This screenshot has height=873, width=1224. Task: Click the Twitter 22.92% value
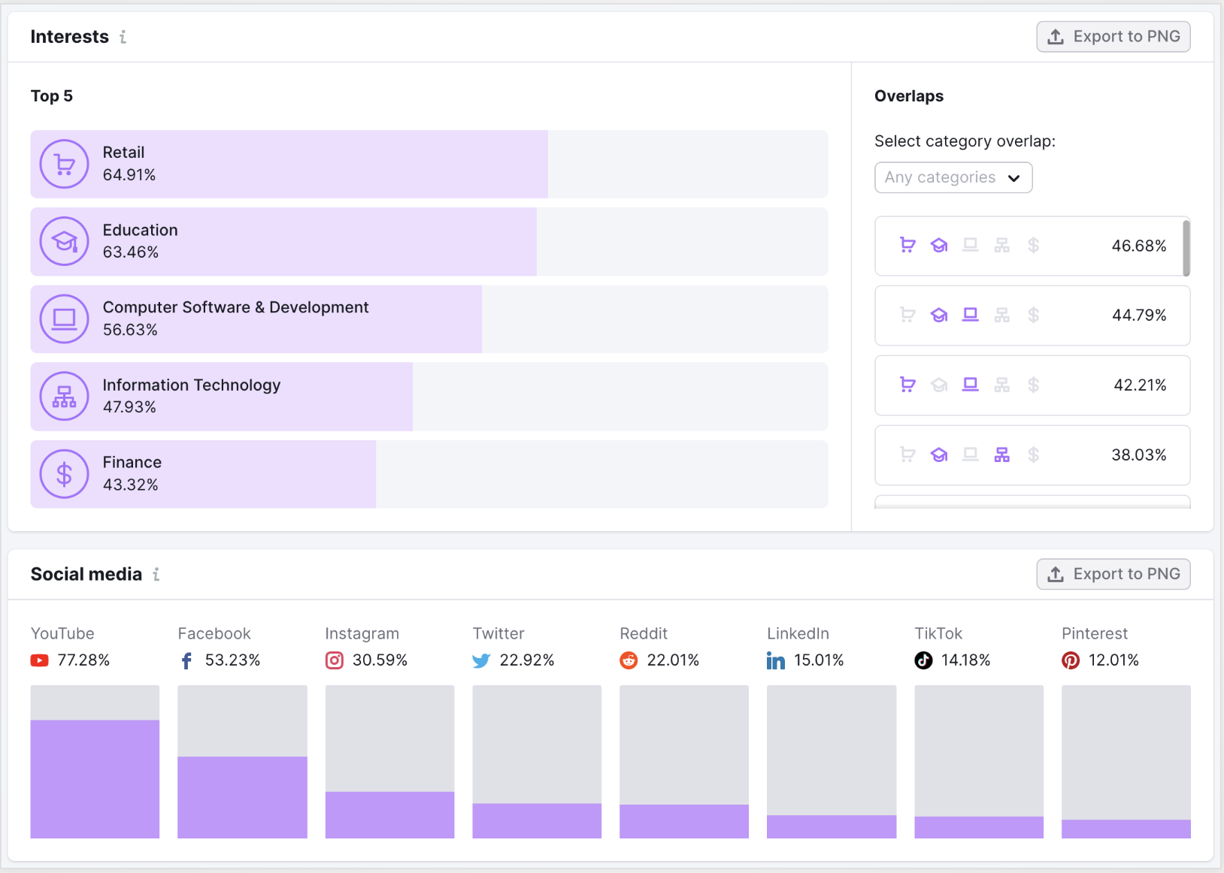click(527, 660)
